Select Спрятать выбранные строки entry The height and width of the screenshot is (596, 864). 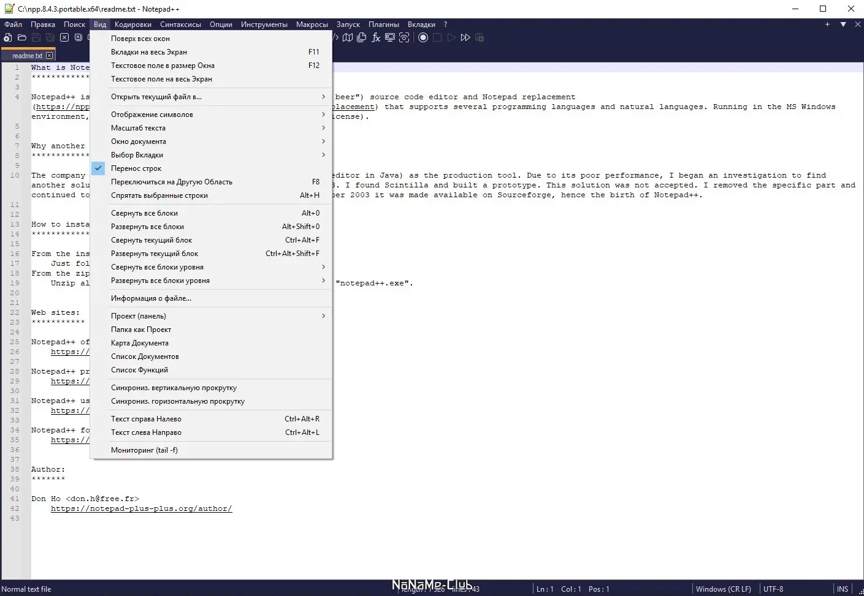pyautogui.click(x=211, y=195)
